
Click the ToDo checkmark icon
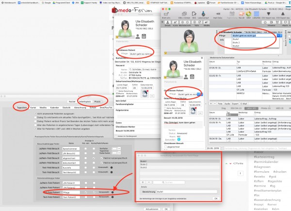200,22
